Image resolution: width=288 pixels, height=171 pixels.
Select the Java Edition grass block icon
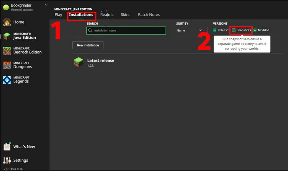pos(7,36)
